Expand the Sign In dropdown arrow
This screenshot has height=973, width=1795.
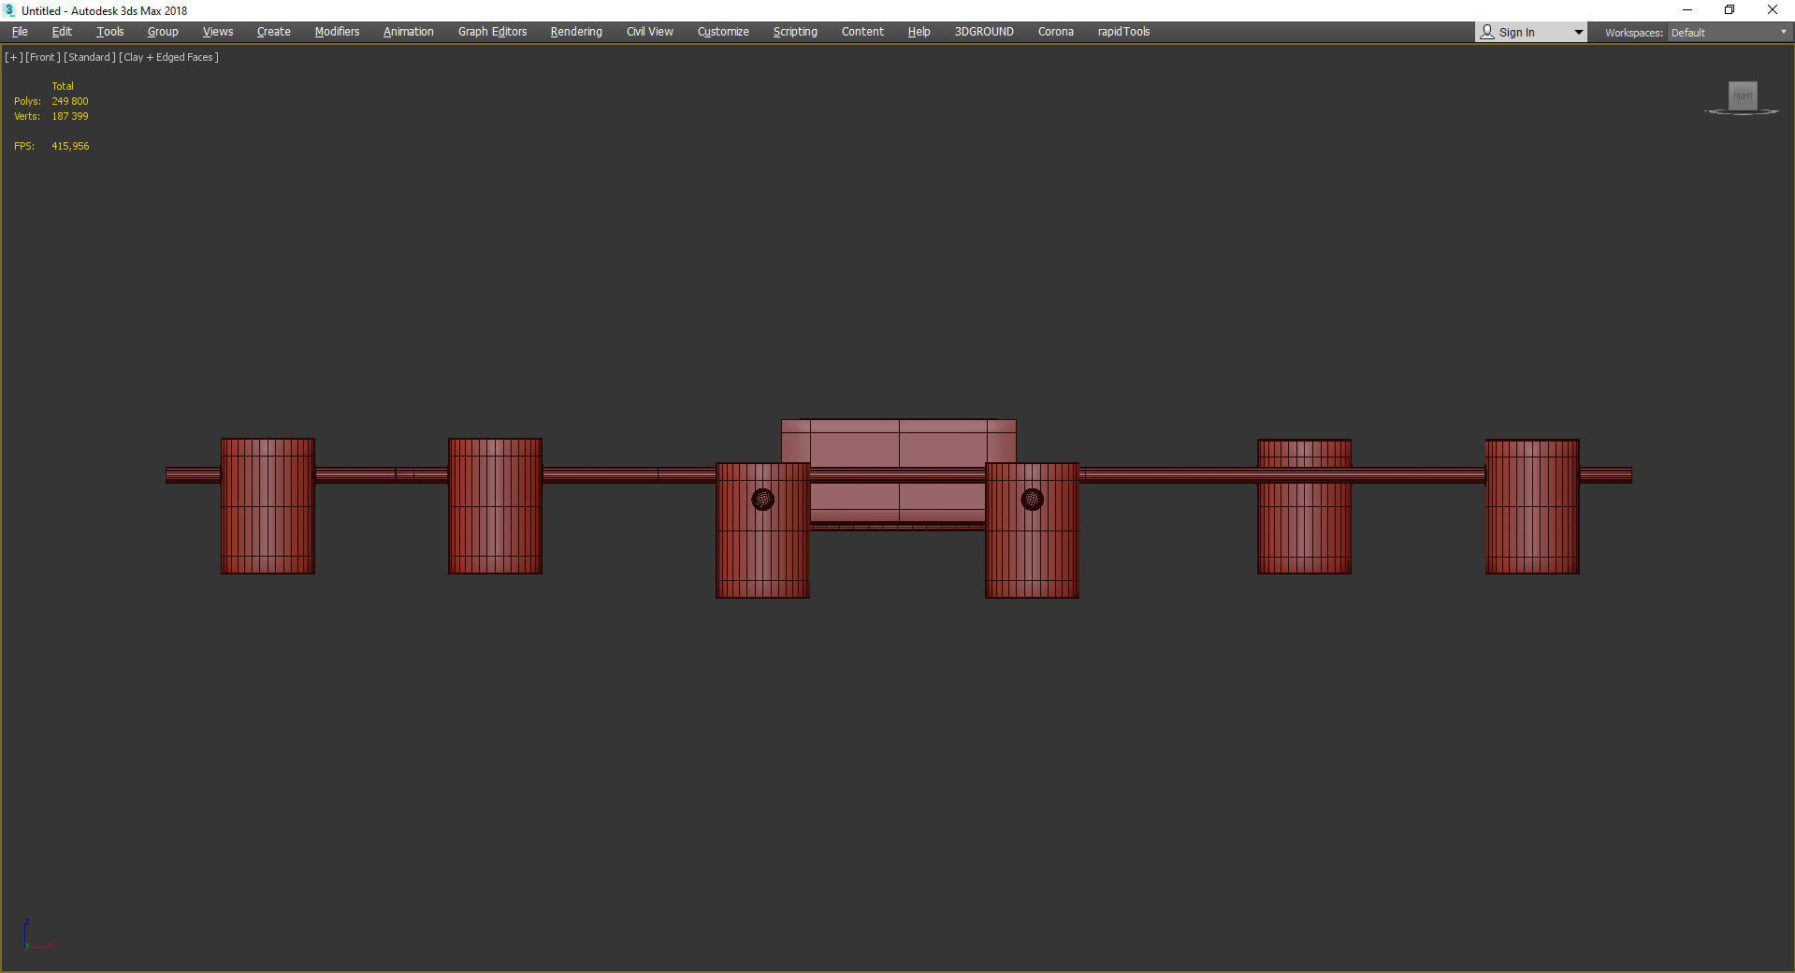[1578, 33]
